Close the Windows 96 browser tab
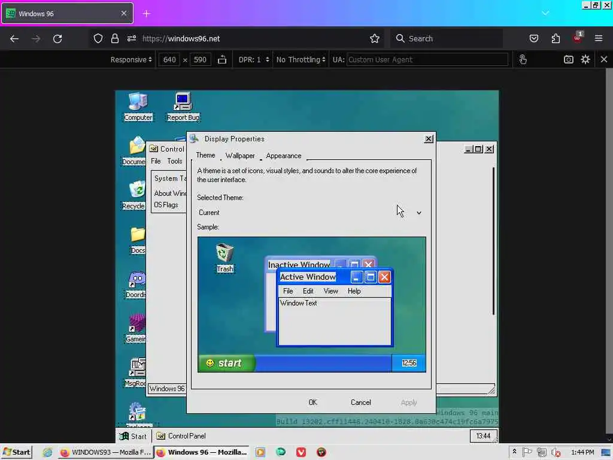 (124, 14)
